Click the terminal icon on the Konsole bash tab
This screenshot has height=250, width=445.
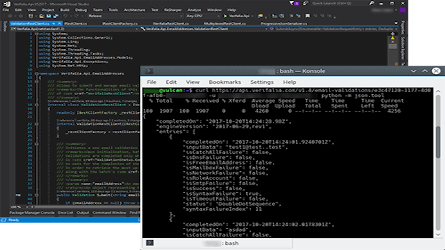(x=150, y=243)
